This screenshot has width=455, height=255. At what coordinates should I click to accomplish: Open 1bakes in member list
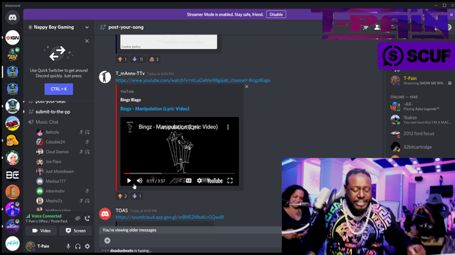(x=420, y=120)
